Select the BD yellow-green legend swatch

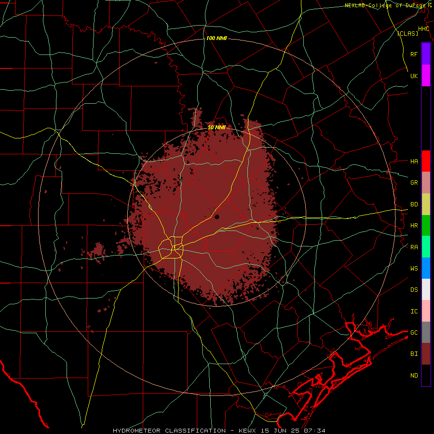426,204
